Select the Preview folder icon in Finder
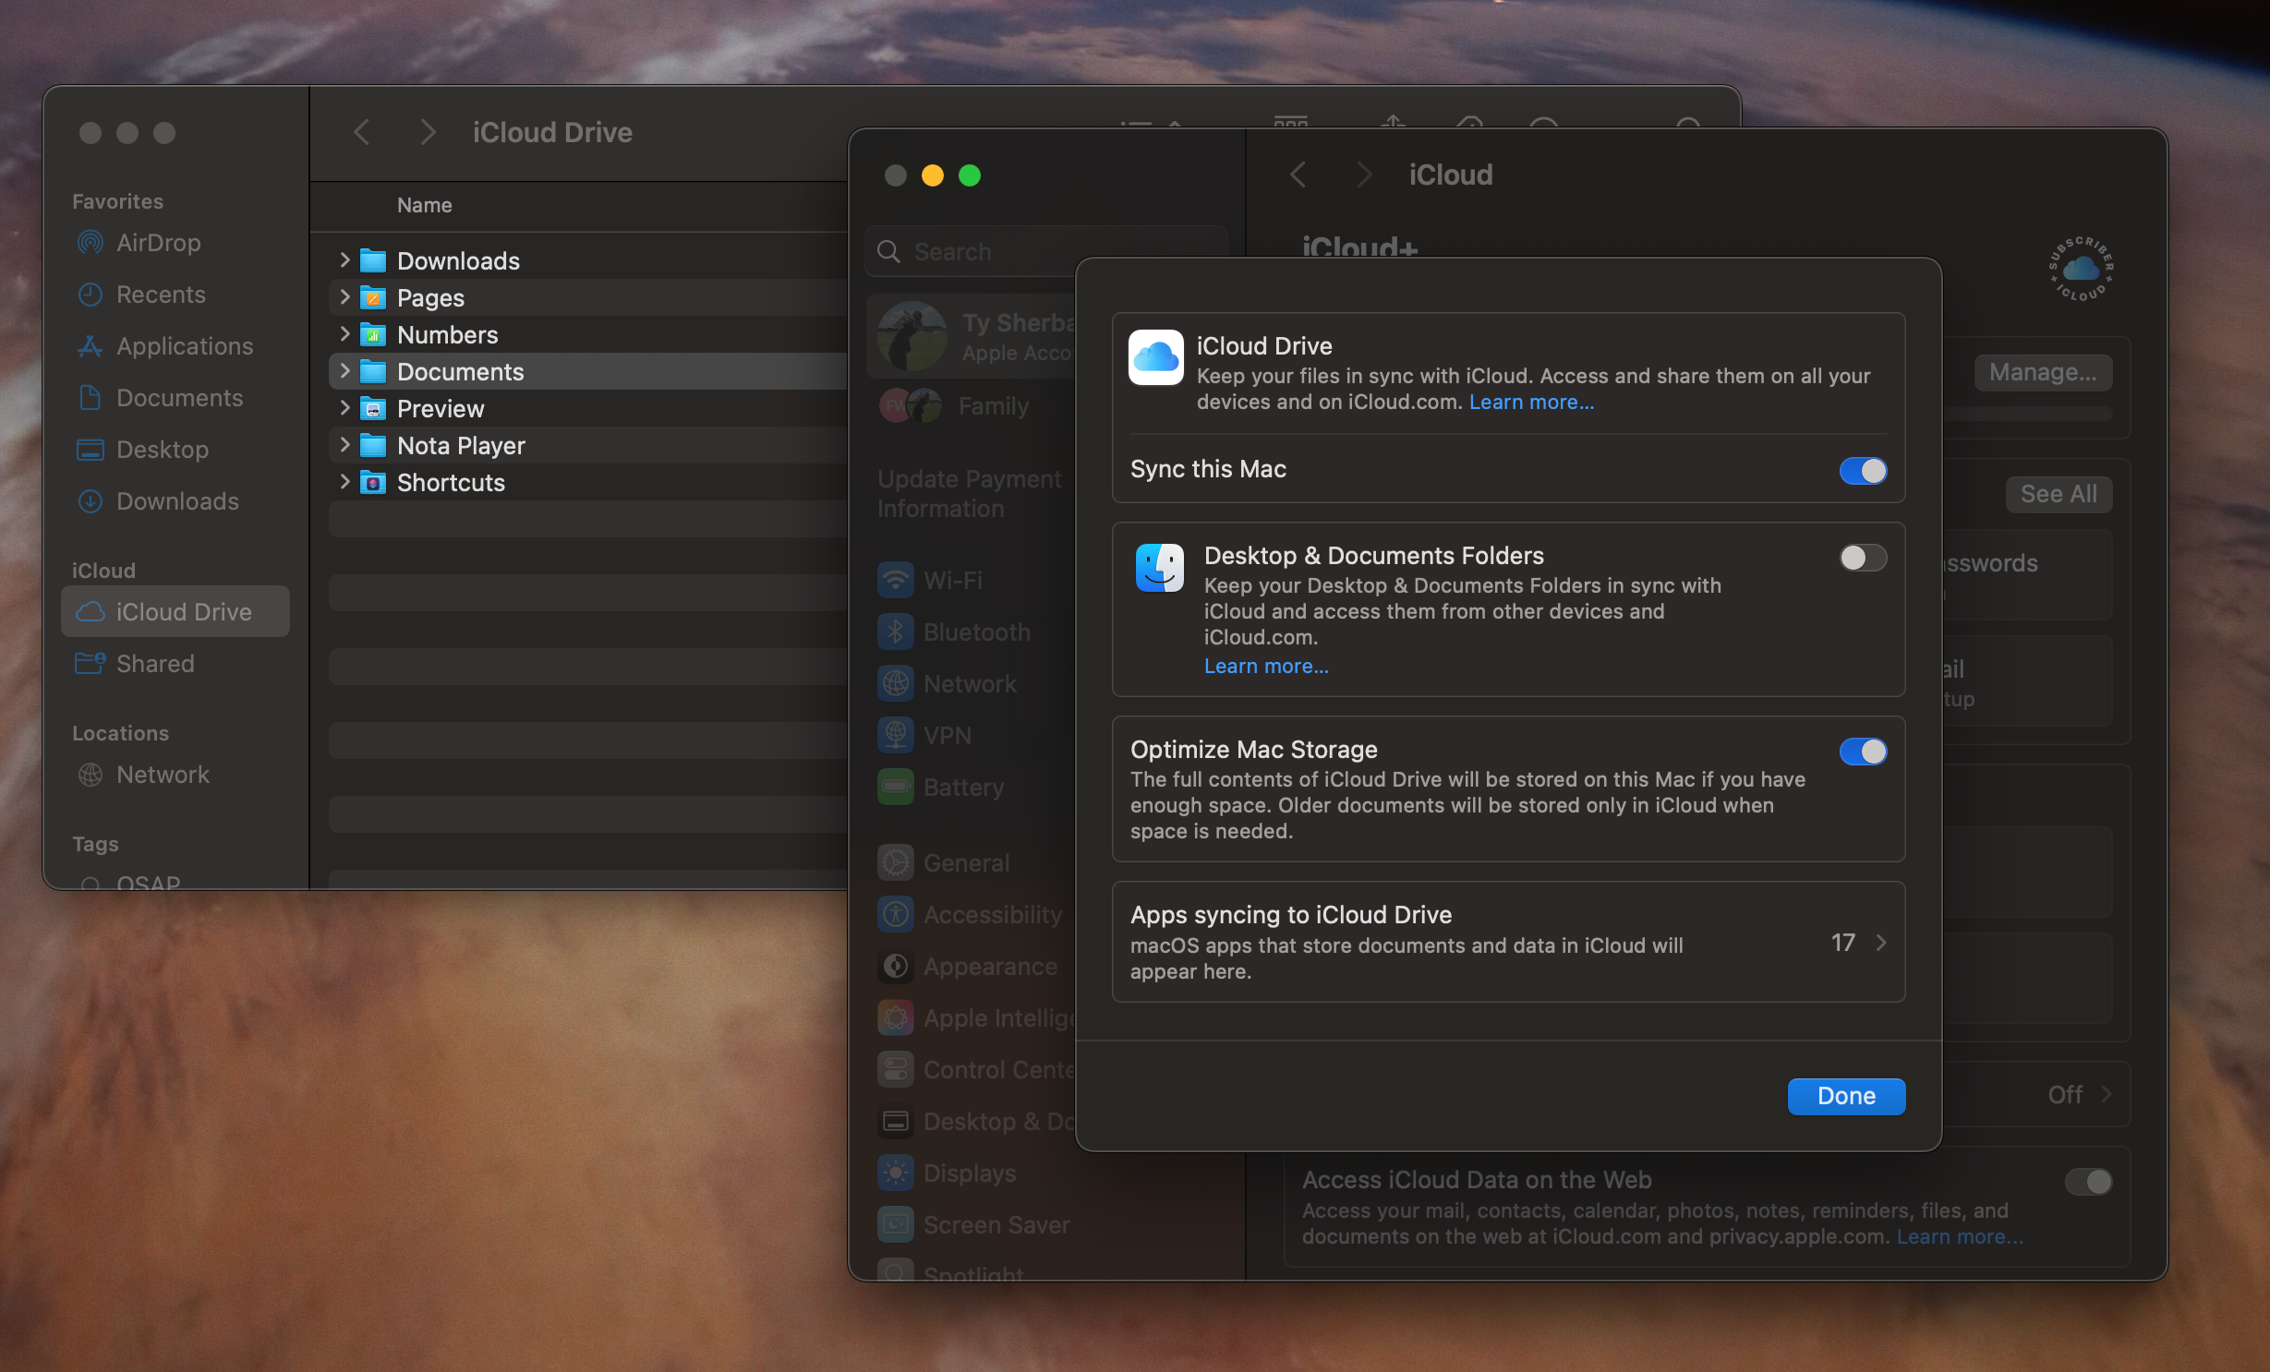Screen dimensions: 2270x1372 (373, 408)
